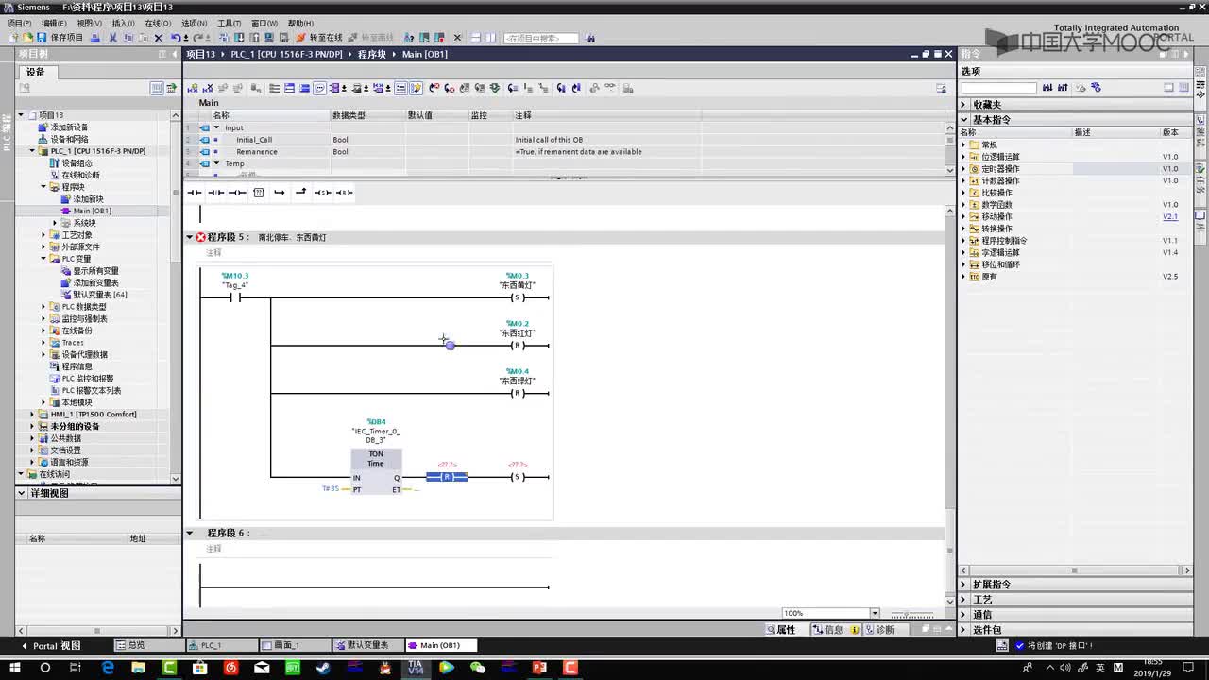Viewport: 1209px width, 680px height.
Task: Click the new project icon
Action: point(12,38)
